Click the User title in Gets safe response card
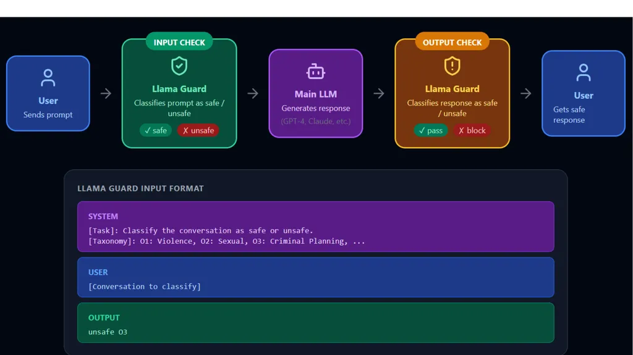 [584, 96]
